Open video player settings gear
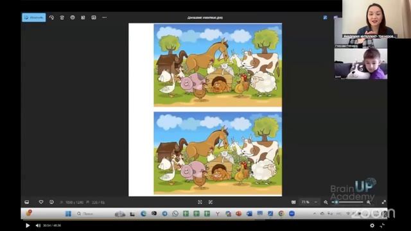 pyautogui.click(x=372, y=225)
